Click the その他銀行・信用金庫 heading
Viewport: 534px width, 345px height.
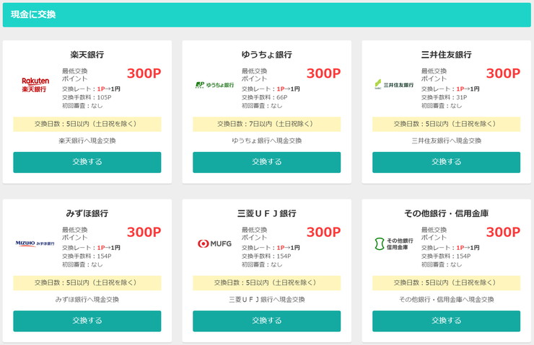click(x=446, y=213)
